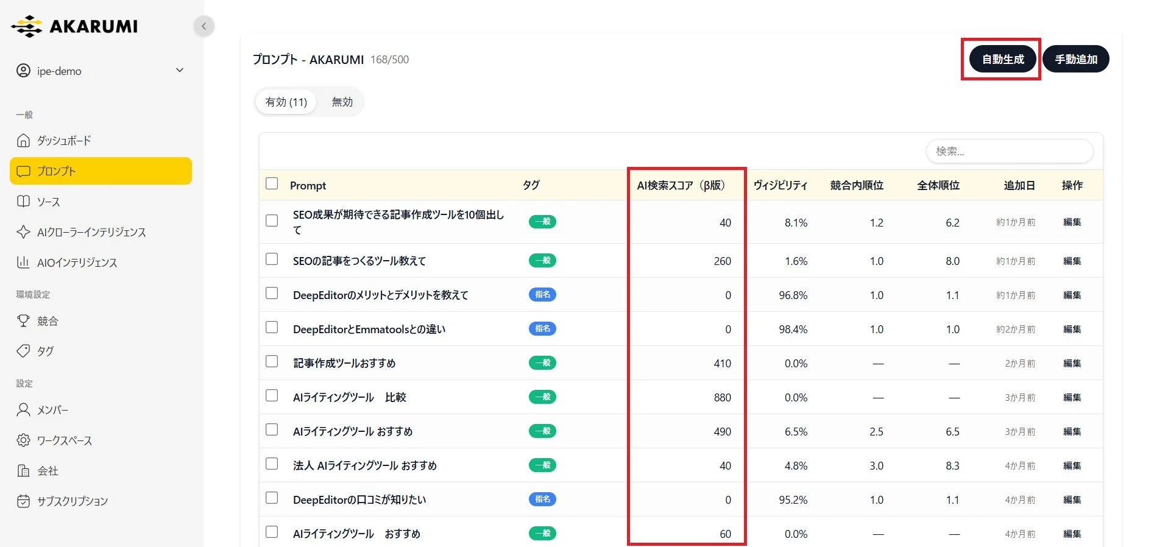Image resolution: width=1154 pixels, height=547 pixels.
Task: Check the 記事作成ツールおすすめ row checkbox
Action: click(x=272, y=361)
